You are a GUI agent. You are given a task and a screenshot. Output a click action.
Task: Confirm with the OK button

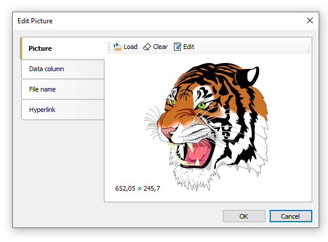coord(244,216)
